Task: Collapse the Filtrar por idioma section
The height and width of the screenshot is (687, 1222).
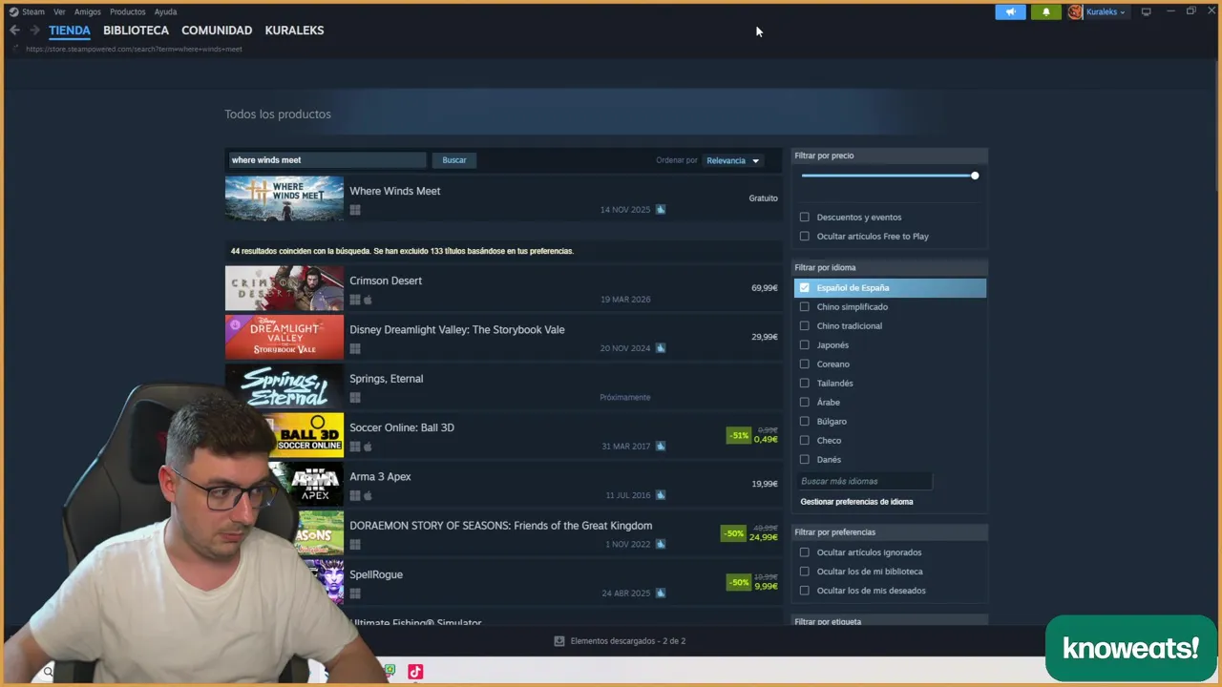Action: (890, 268)
